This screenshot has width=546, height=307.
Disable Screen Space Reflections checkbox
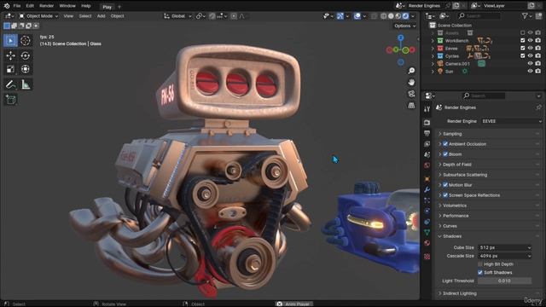[x=445, y=195]
